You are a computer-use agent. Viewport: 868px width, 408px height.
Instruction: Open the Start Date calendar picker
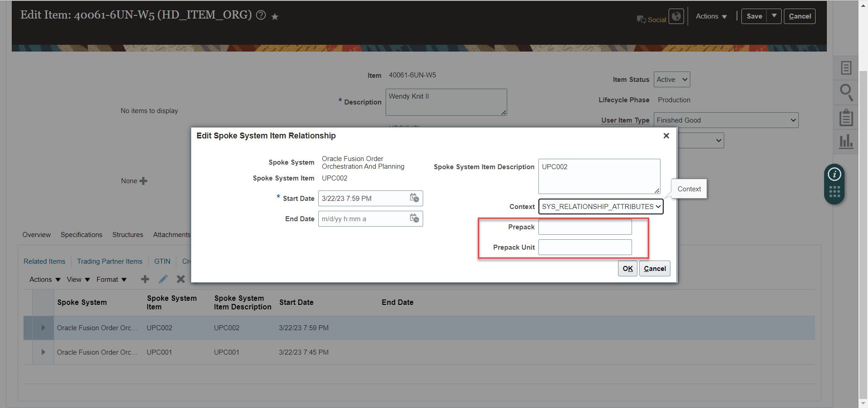(415, 198)
